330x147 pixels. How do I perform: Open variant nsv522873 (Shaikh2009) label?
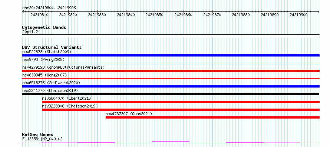[47, 52]
